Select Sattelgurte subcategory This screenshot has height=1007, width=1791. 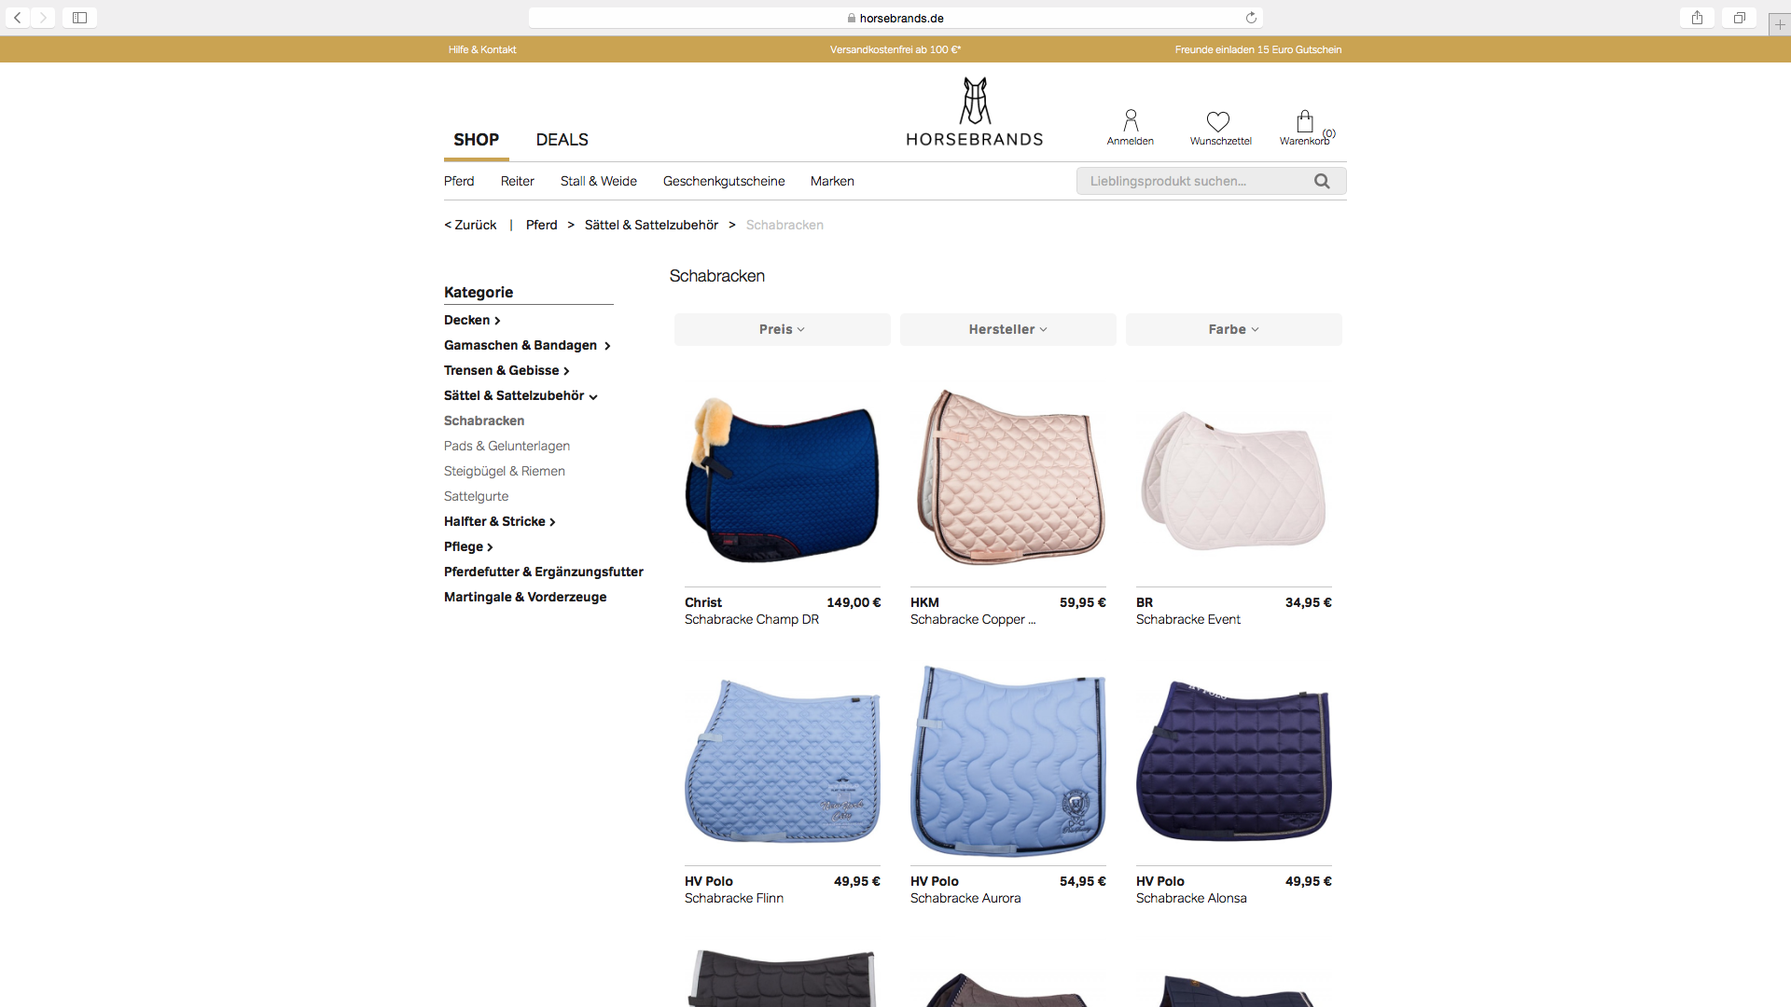click(x=476, y=496)
